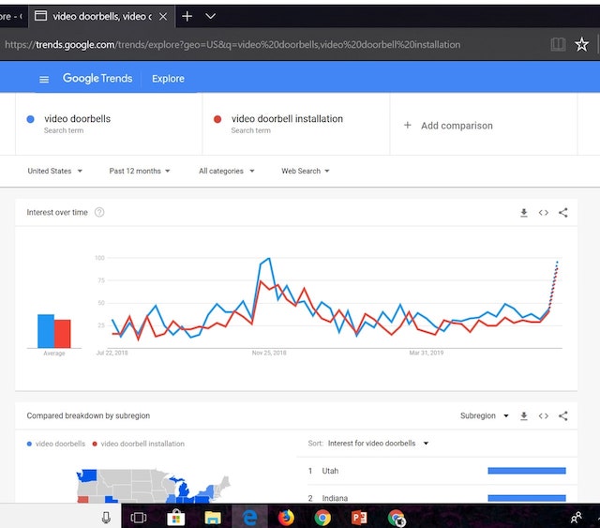Click the Jul 22, 2018 axis label
600x528 pixels.
[112, 353]
